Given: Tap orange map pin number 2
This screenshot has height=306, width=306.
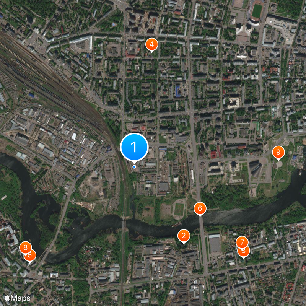Looking at the screenshot, I should (184, 236).
